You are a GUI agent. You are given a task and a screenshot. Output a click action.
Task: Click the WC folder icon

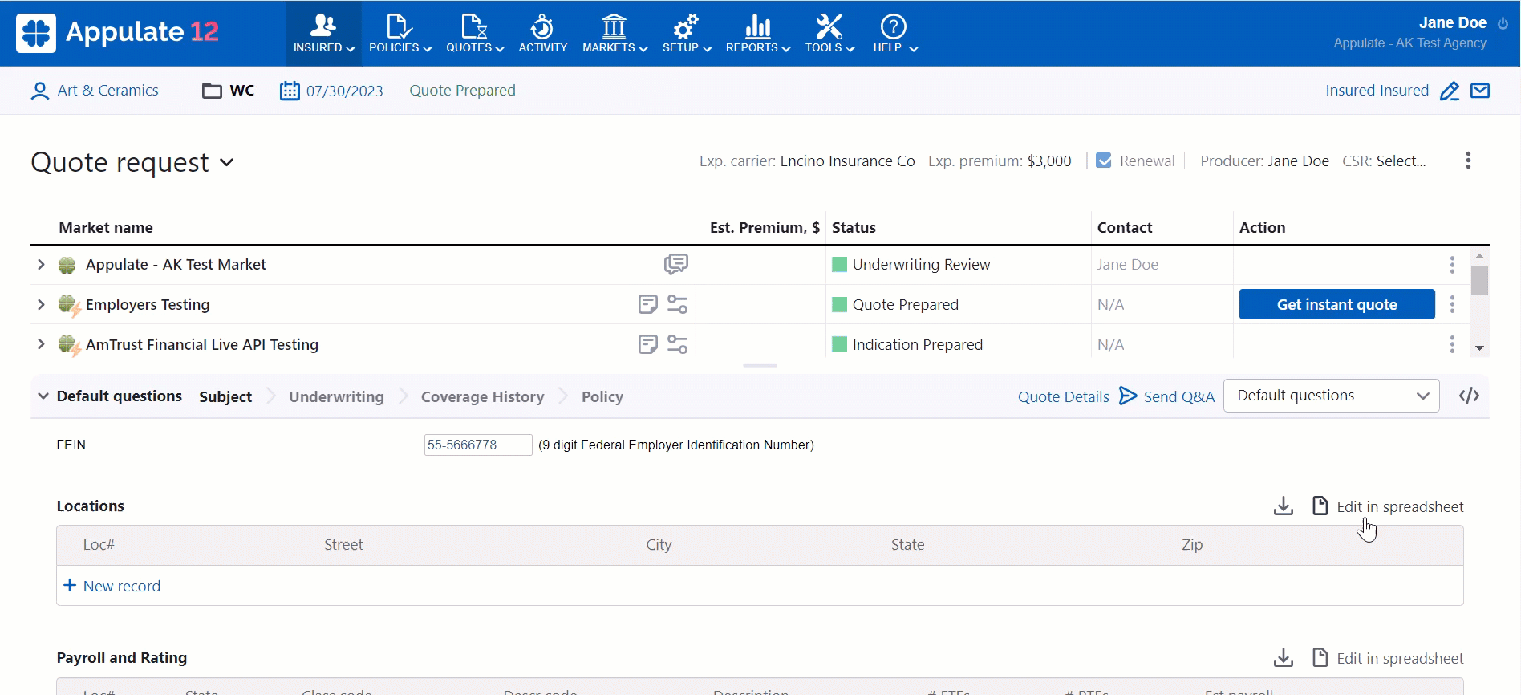click(212, 91)
